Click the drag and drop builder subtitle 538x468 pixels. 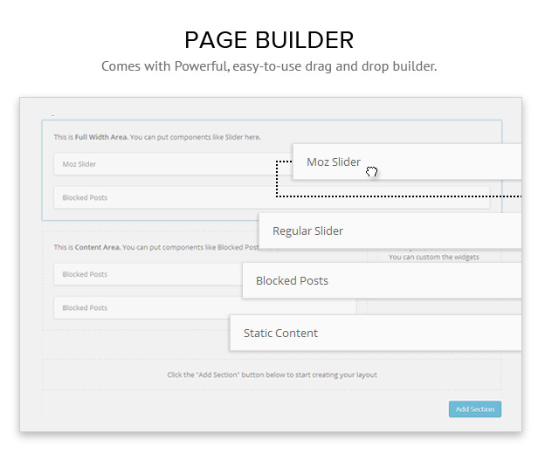[269, 66]
